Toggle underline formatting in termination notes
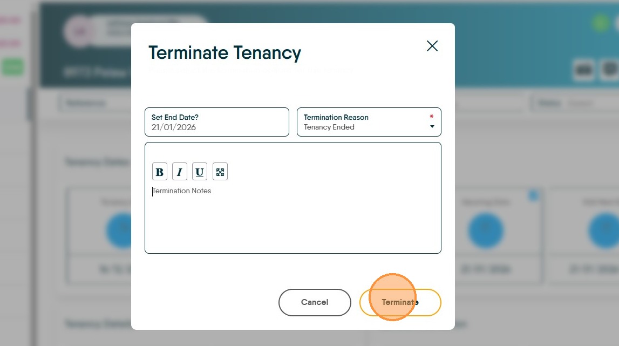Viewport: 619px width, 346px height. pos(200,172)
